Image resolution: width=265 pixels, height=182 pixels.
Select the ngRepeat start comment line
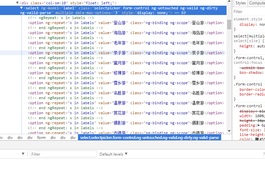[61, 18]
